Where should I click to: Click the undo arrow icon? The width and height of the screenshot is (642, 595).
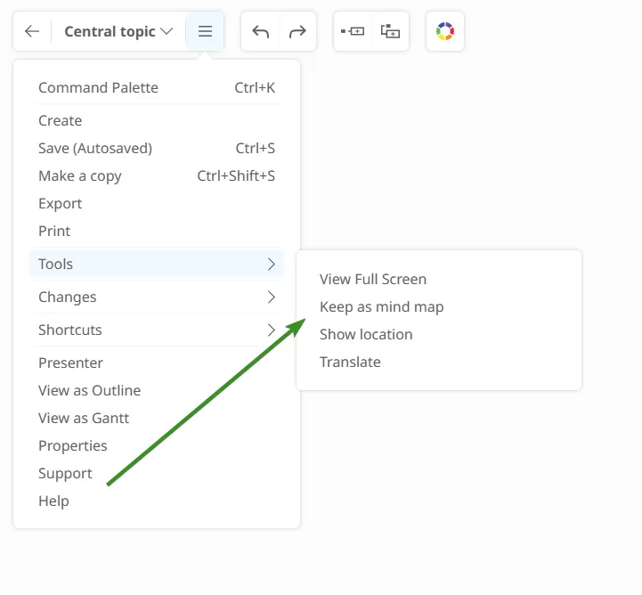pos(260,31)
